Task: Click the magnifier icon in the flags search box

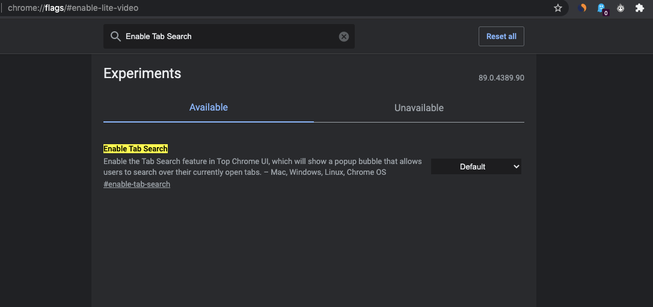Action: tap(115, 37)
